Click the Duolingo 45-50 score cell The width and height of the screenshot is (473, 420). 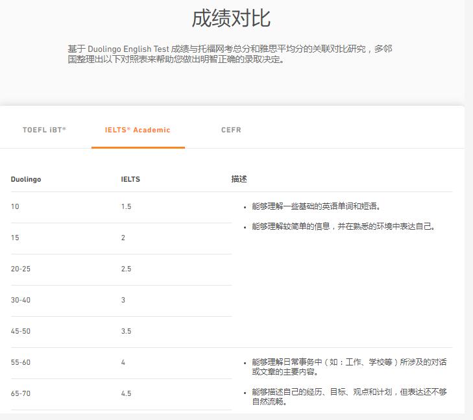[x=21, y=331]
